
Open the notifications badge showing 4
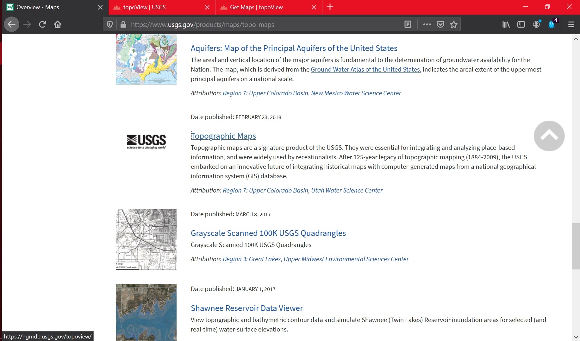(x=552, y=24)
